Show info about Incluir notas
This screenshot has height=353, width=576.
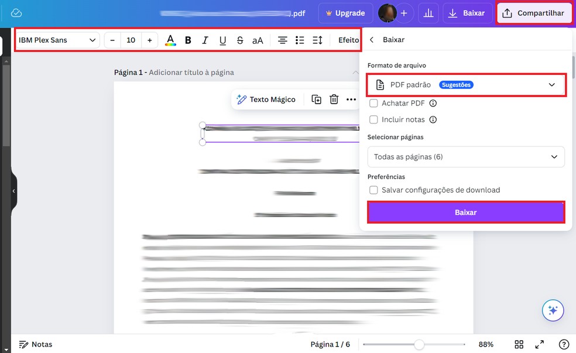click(x=433, y=119)
